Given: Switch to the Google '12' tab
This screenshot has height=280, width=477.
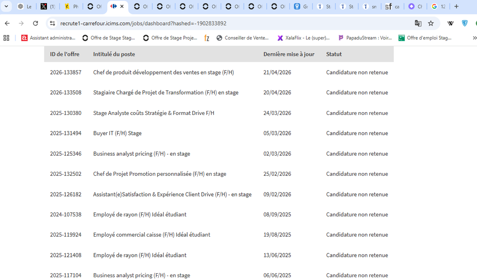Looking at the screenshot, I should pyautogui.click(x=438, y=6).
